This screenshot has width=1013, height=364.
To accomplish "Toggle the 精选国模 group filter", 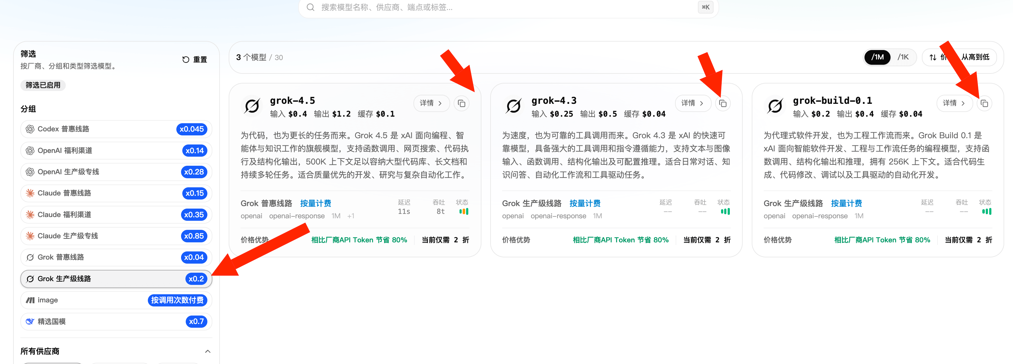I will [x=116, y=321].
